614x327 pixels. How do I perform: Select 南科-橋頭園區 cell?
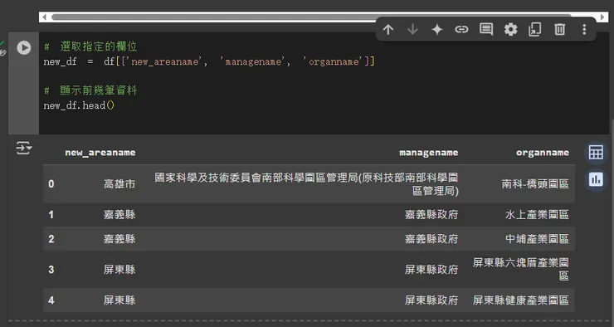click(x=535, y=184)
